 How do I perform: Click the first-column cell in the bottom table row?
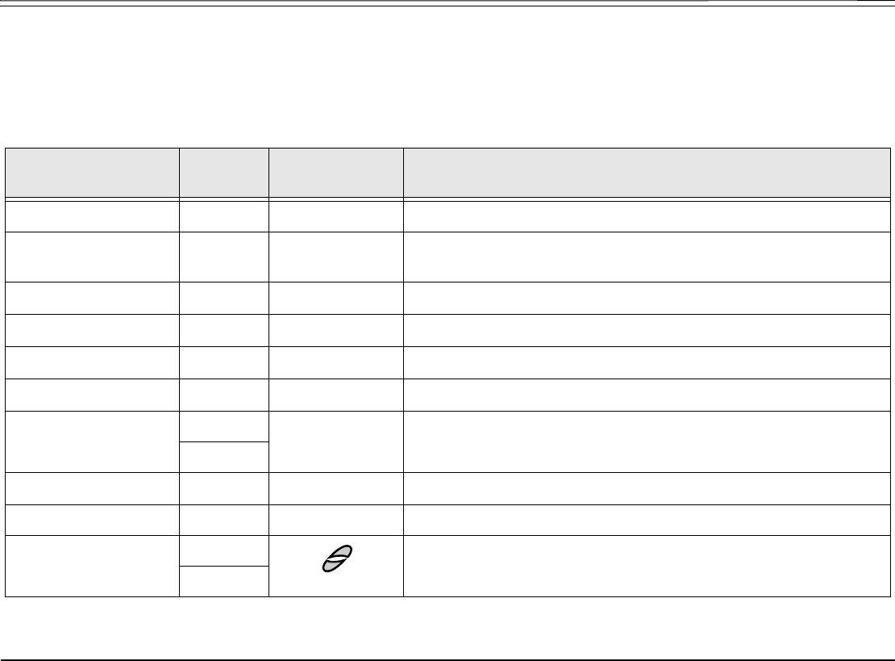[93, 566]
